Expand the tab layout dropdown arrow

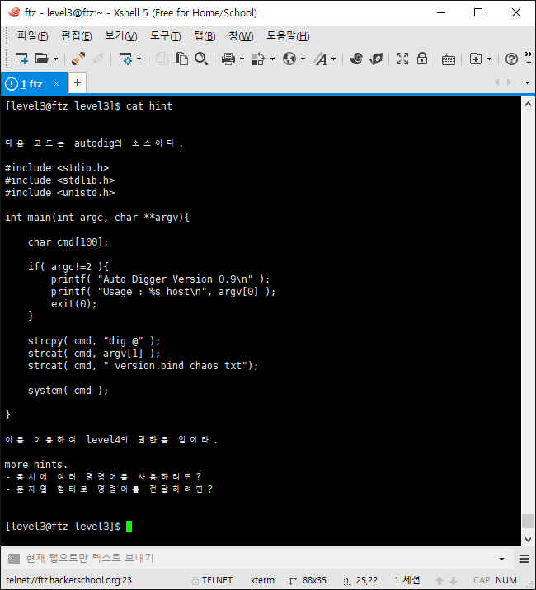click(489, 59)
